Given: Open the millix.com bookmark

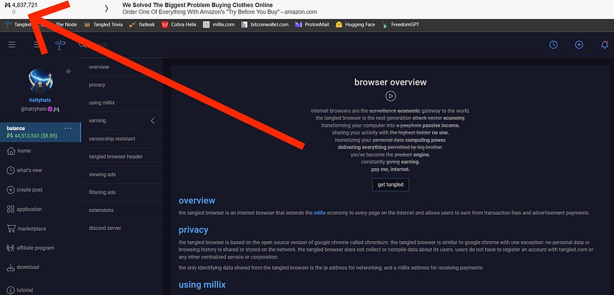Looking at the screenshot, I should 219,24.
